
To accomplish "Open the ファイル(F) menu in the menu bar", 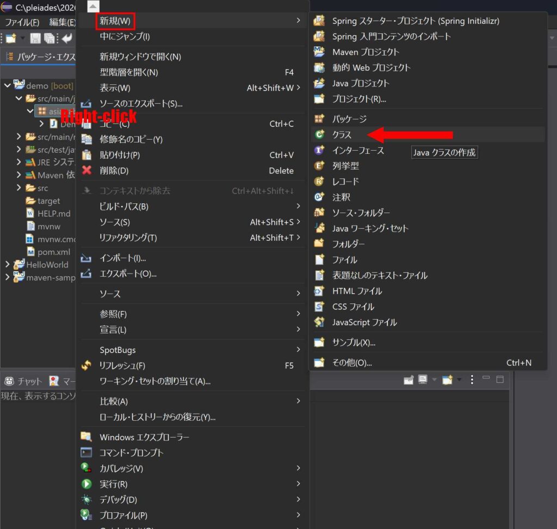I will [22, 22].
